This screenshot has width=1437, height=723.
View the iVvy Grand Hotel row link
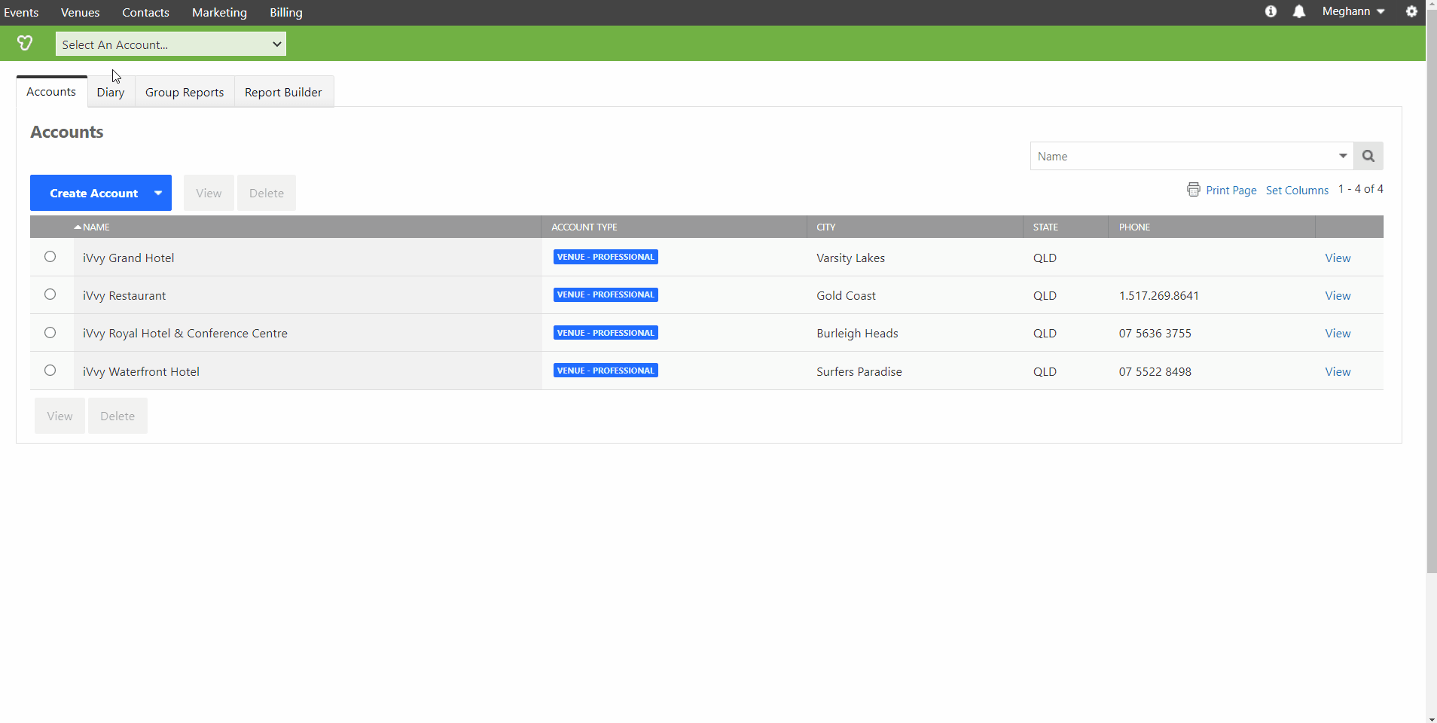coord(1338,258)
